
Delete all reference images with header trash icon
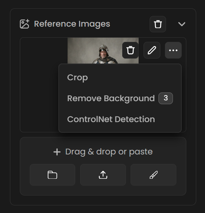click(x=158, y=24)
